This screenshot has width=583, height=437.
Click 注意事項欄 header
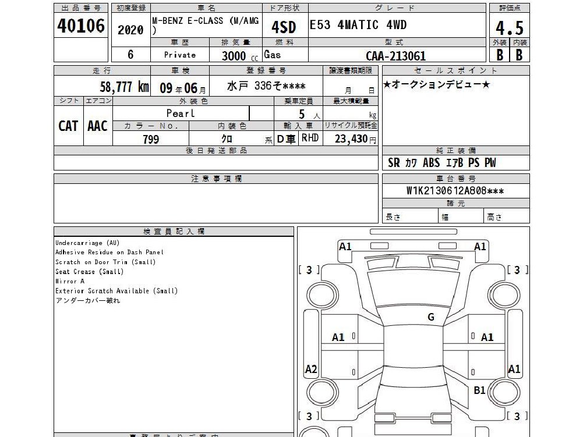(x=216, y=179)
